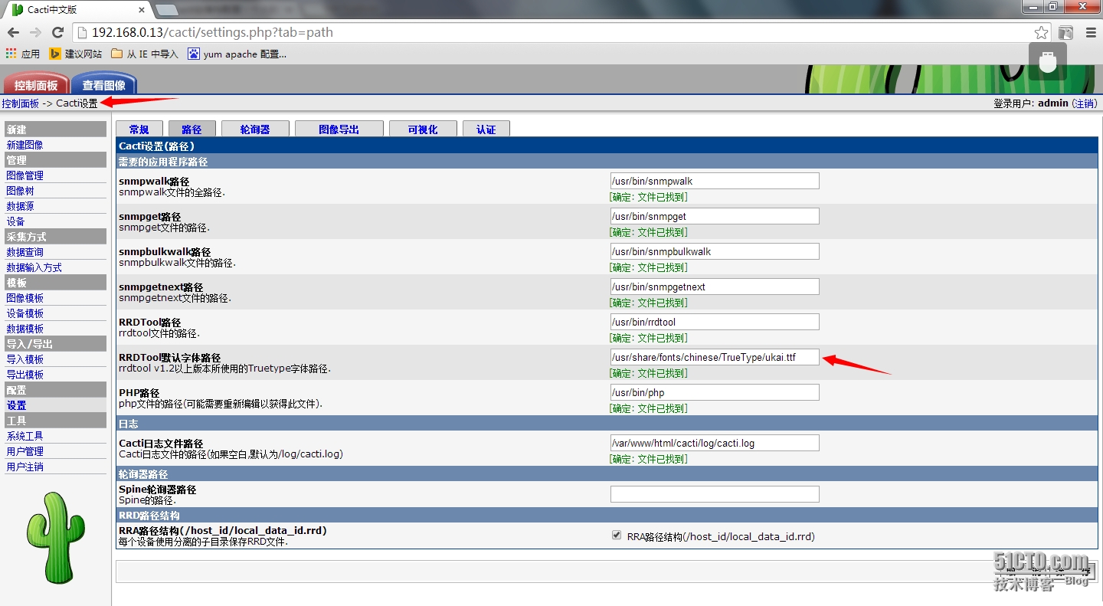Screen dimensions: 1103x606
Task: Open 数据查询 in the sidebar
Action: click(25, 252)
